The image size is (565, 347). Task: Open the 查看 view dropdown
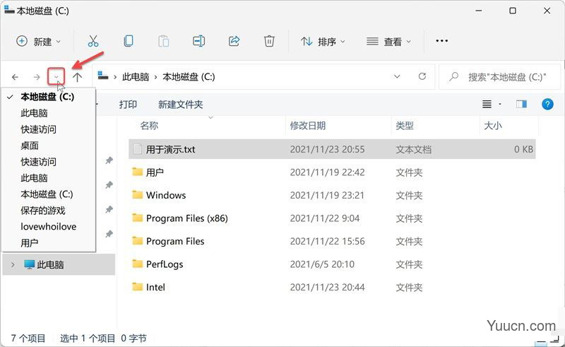point(388,42)
